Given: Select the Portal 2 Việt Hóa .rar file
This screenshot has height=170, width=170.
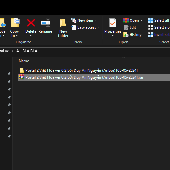Looking at the screenshot, I should pos(85,77).
